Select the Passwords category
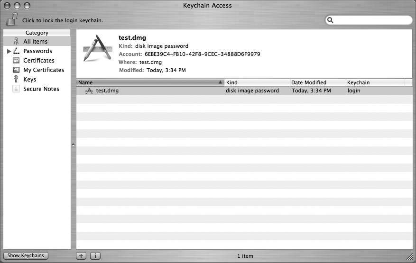This screenshot has height=263, width=416. coord(37,51)
